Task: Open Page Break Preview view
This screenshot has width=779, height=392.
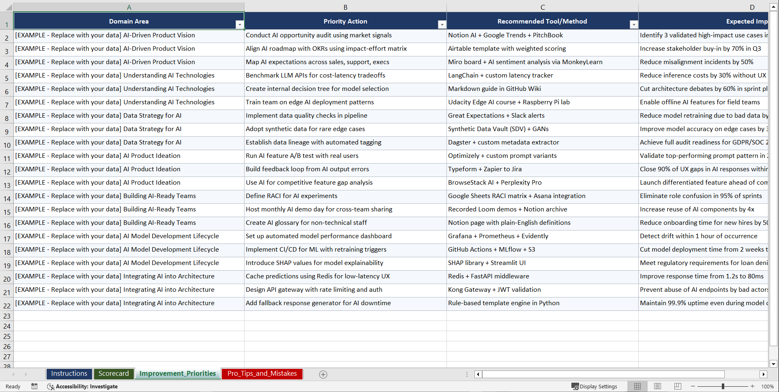Action: pyautogui.click(x=678, y=386)
